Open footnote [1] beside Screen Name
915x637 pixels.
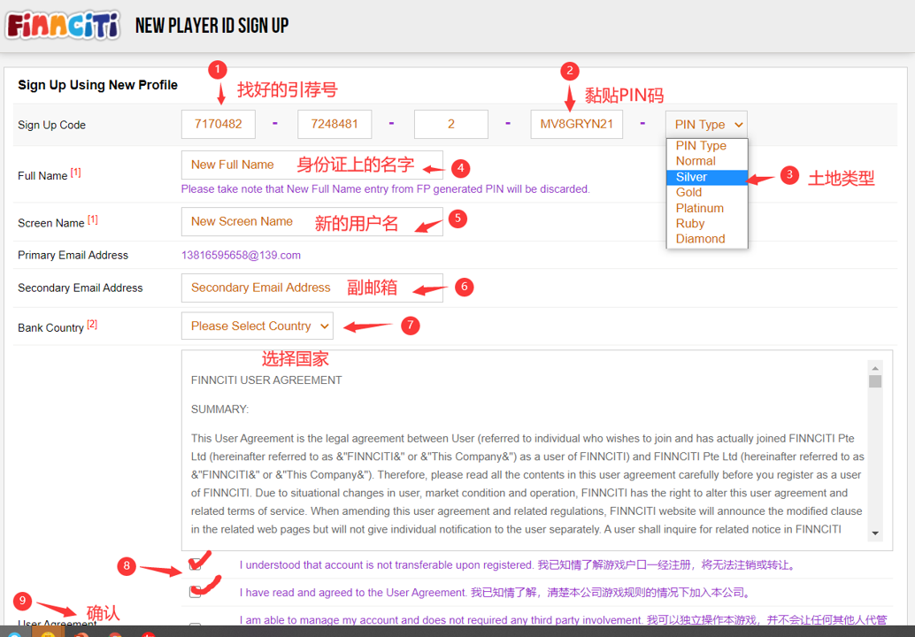(x=93, y=220)
